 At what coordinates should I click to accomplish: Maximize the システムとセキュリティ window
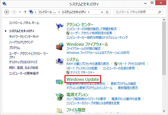(x=152, y=3)
